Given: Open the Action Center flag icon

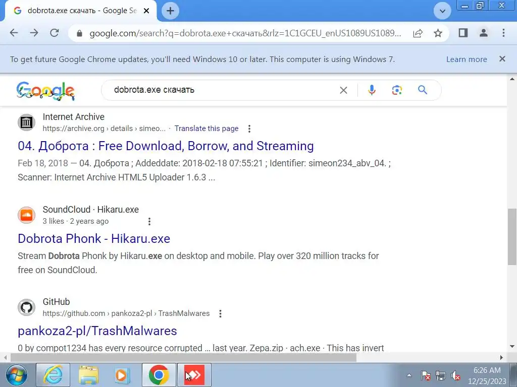Looking at the screenshot, I should click(425, 375).
